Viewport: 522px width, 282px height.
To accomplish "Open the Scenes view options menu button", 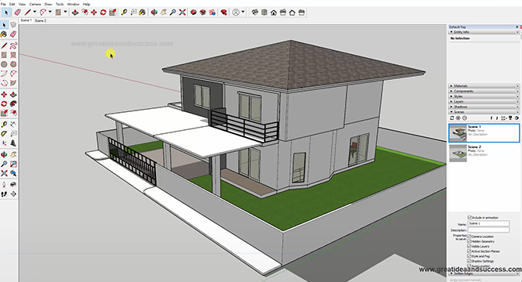I will coord(504,118).
